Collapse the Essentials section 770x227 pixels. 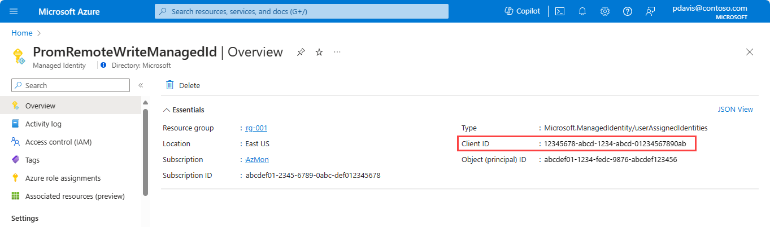click(184, 110)
